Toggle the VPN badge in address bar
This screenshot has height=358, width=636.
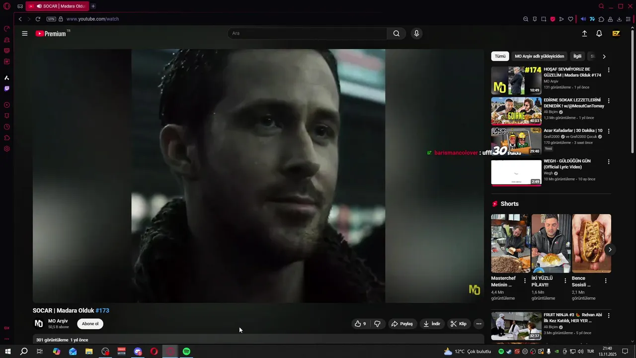point(51,19)
